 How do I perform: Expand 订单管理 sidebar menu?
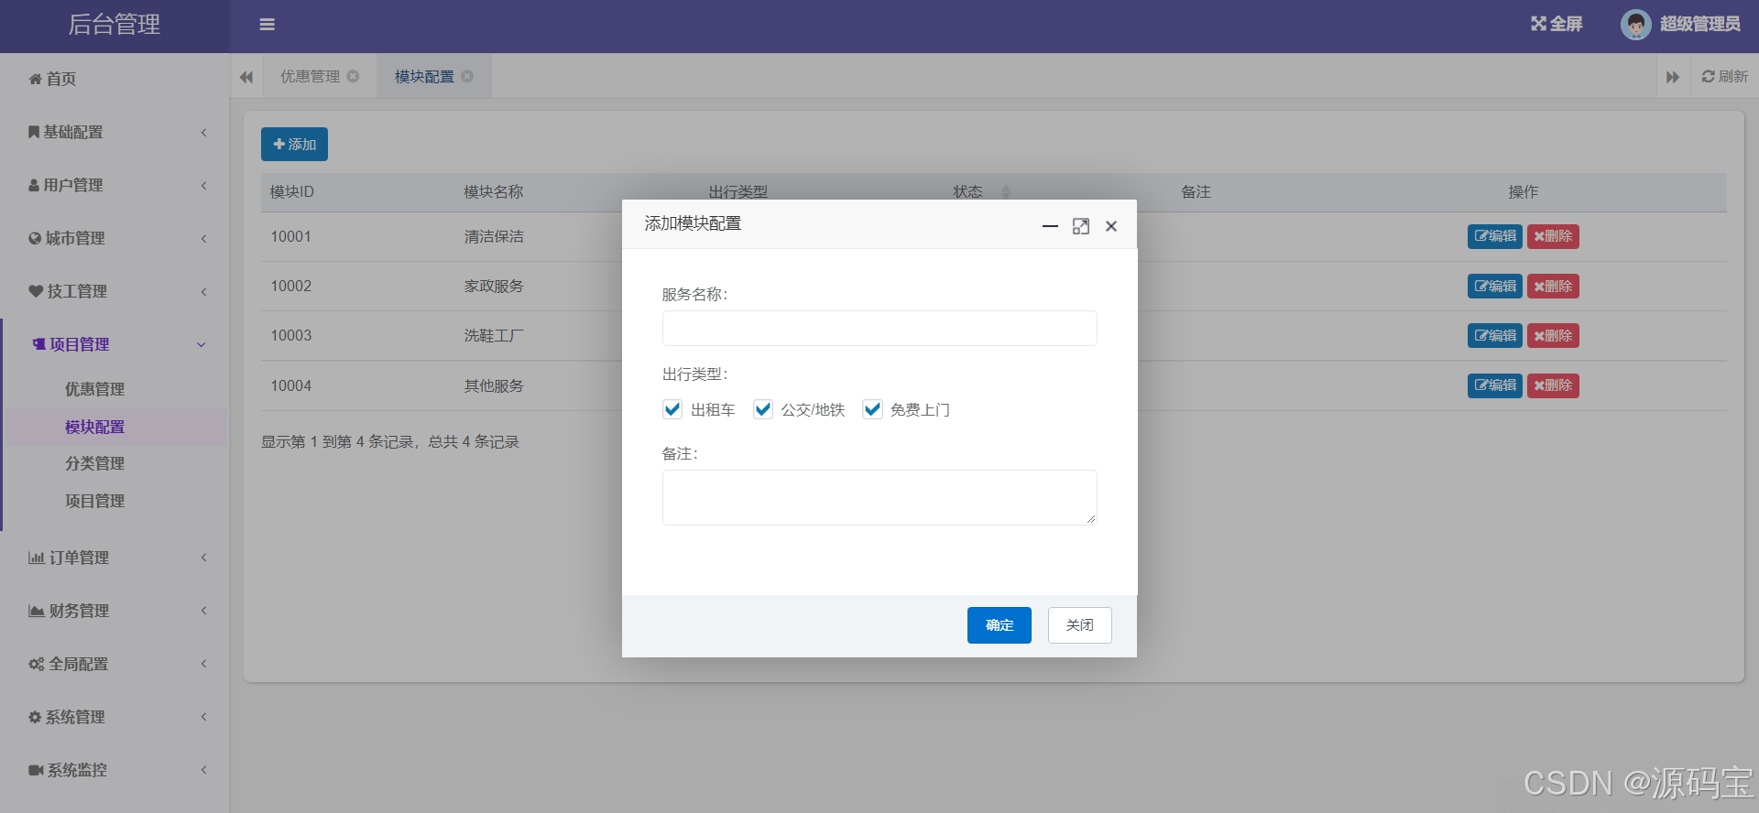[115, 558]
